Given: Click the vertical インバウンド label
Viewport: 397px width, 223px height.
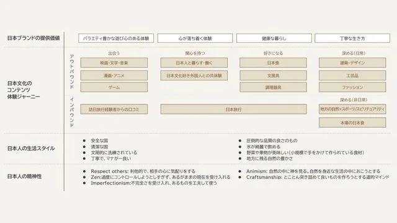Looking at the screenshot, I should click(x=72, y=112).
